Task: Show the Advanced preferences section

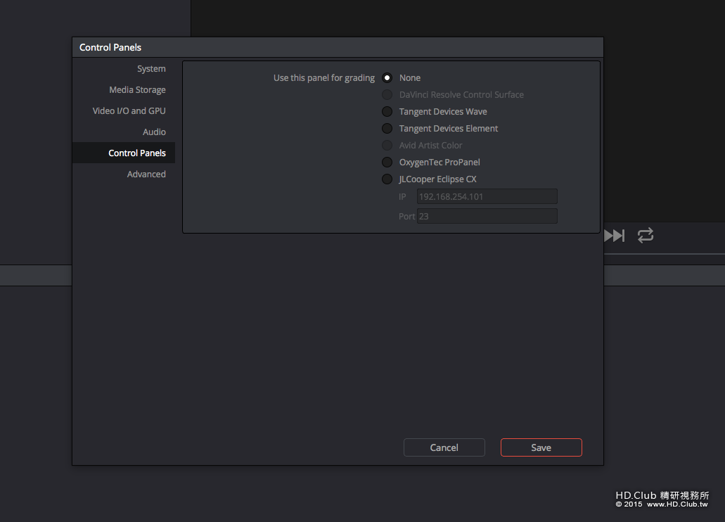Action: [146, 174]
